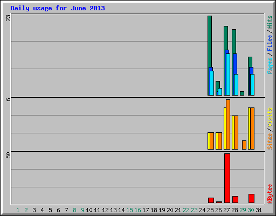This screenshot has width=276, height=216.
Task: Click the green 'Hits' legend label
Action: (x=270, y=22)
